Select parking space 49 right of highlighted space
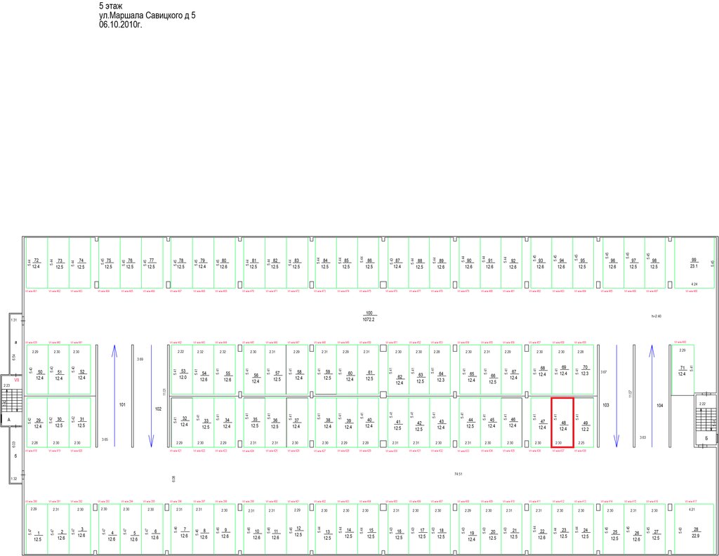The width and height of the screenshot is (719, 556). coord(584,422)
